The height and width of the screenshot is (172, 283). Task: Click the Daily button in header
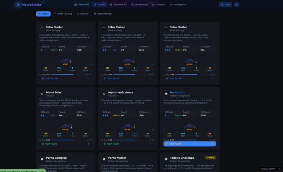coord(225,5)
